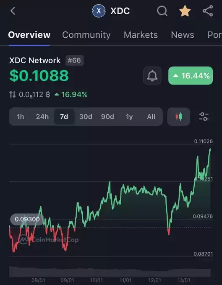Share XDC using the share icon
The width and height of the screenshot is (222, 285).
[208, 11]
